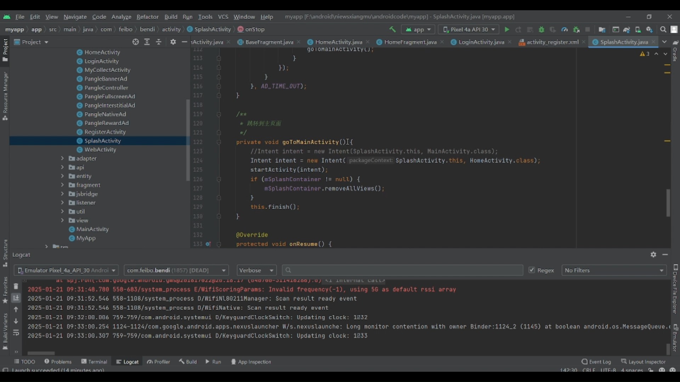Click the Run button to execute app
The image size is (680, 382).
[x=507, y=29]
